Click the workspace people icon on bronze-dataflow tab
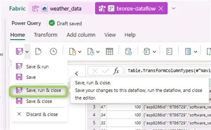This screenshot has width=211, height=130. point(102,8)
